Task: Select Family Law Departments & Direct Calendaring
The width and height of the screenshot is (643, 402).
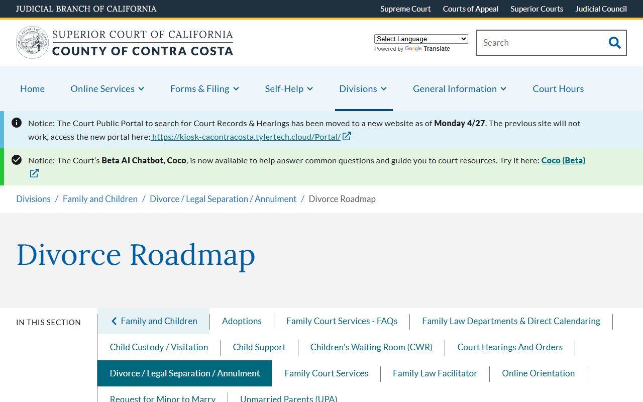Action: (x=511, y=321)
